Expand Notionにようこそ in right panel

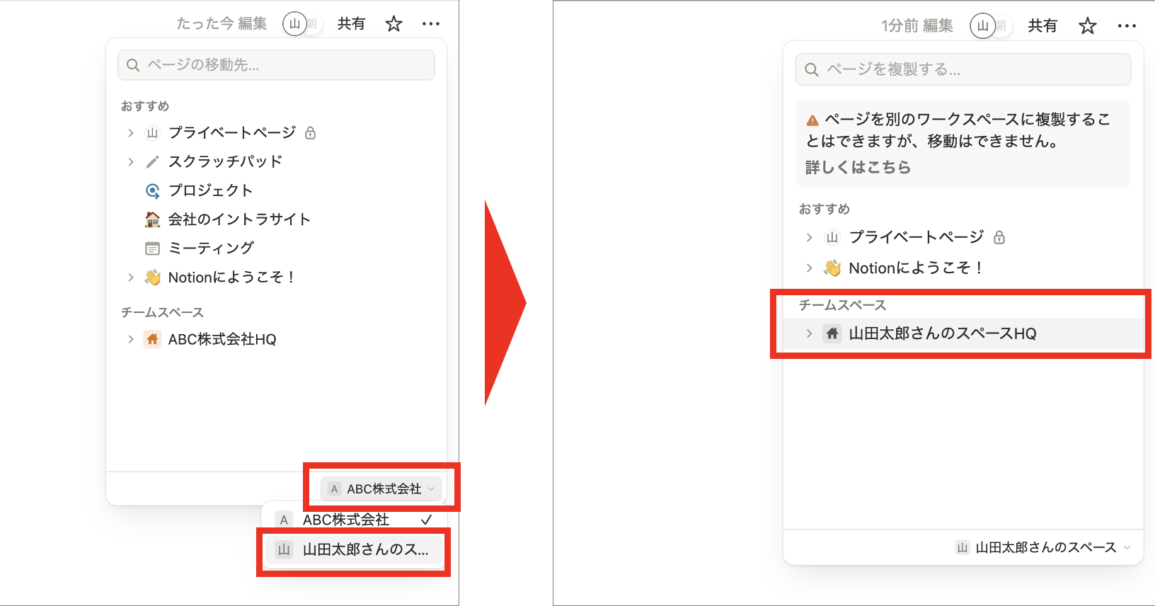809,268
